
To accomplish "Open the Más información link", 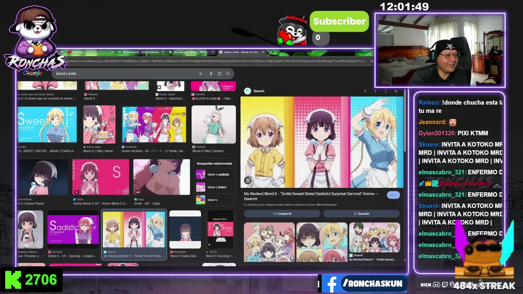I will pos(326,205).
